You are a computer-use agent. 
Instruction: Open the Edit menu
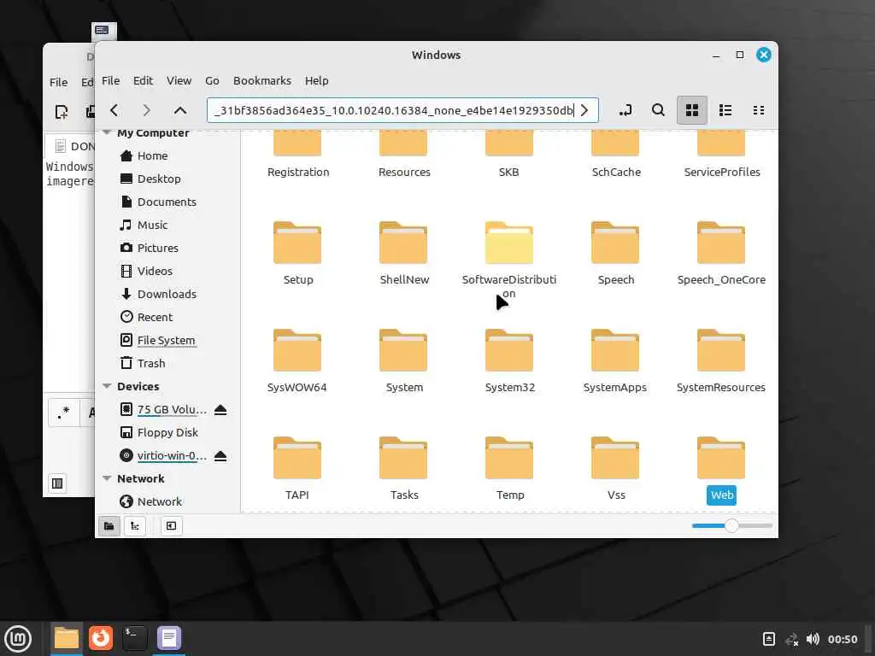(143, 81)
